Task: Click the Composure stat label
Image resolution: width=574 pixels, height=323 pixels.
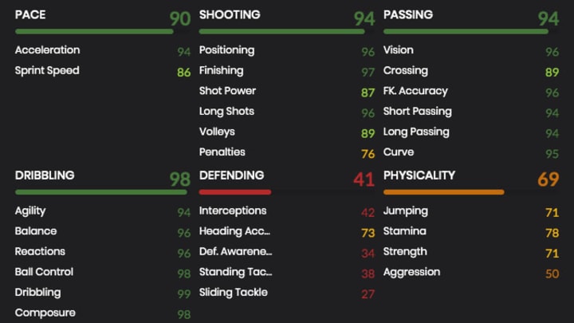Action: tap(45, 313)
